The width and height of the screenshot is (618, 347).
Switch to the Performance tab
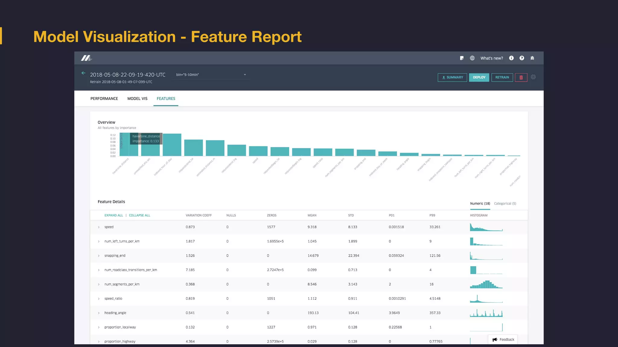coord(104,98)
